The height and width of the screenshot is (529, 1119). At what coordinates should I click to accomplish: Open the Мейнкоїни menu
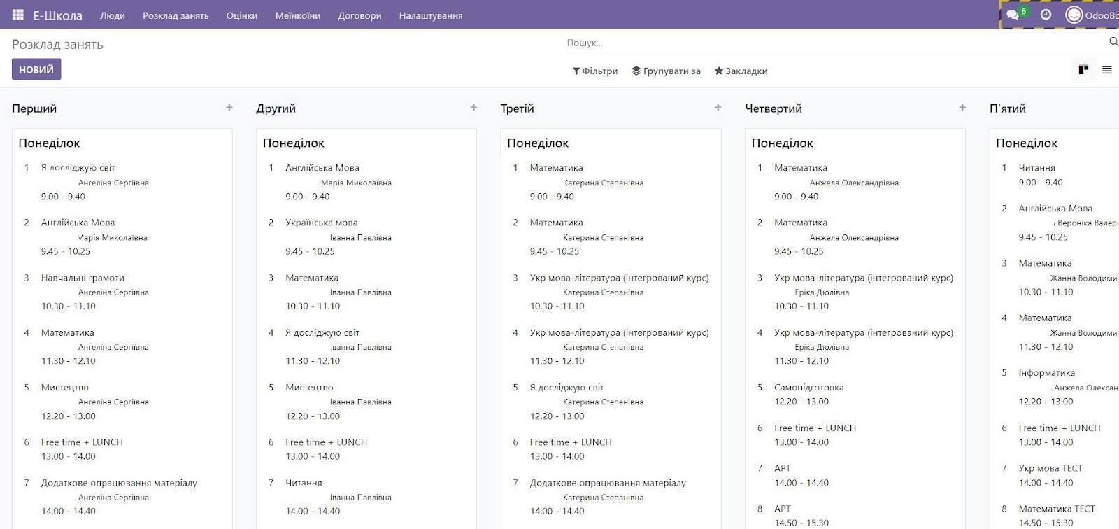(x=298, y=15)
